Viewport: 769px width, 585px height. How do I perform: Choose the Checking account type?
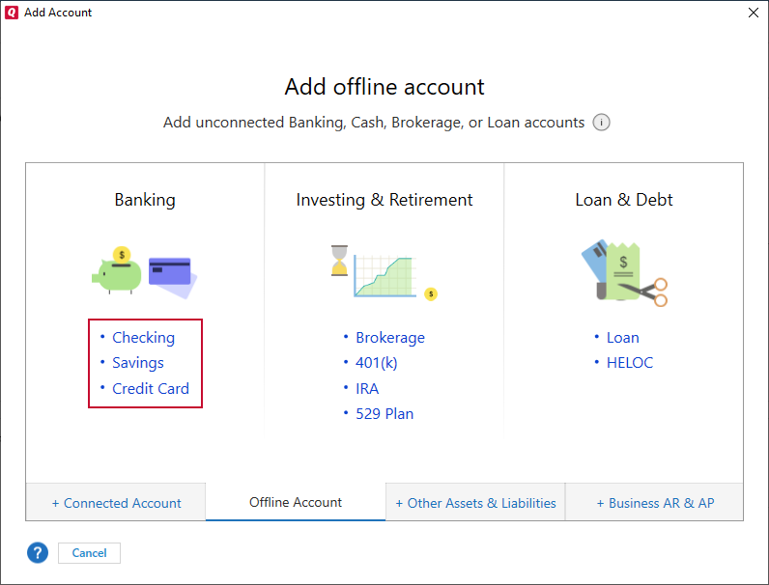(x=143, y=338)
